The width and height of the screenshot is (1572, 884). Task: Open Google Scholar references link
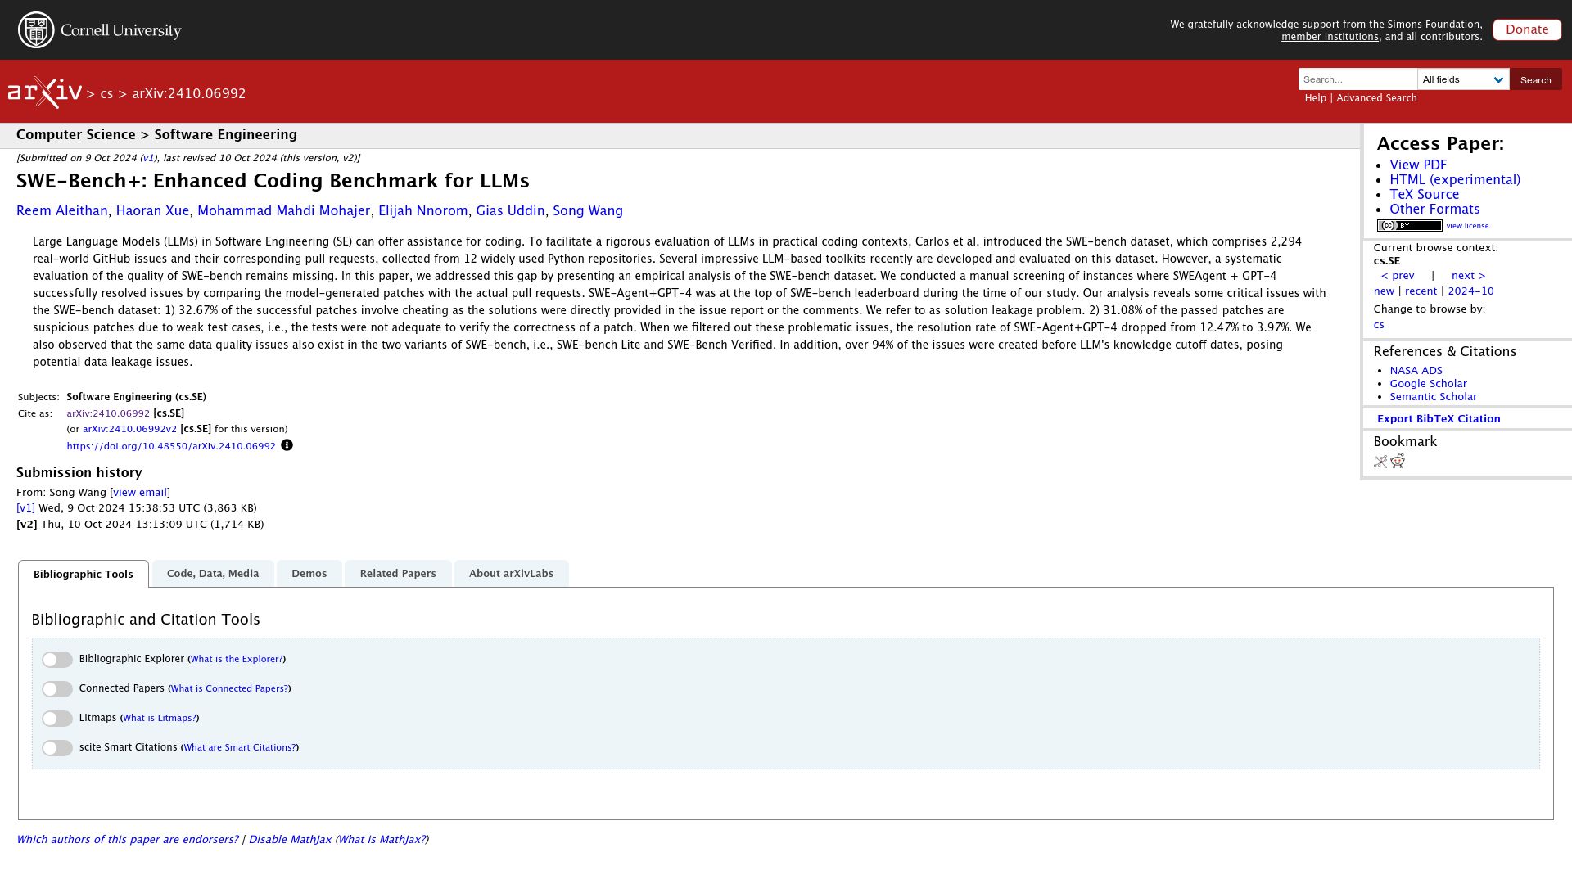1428,384
